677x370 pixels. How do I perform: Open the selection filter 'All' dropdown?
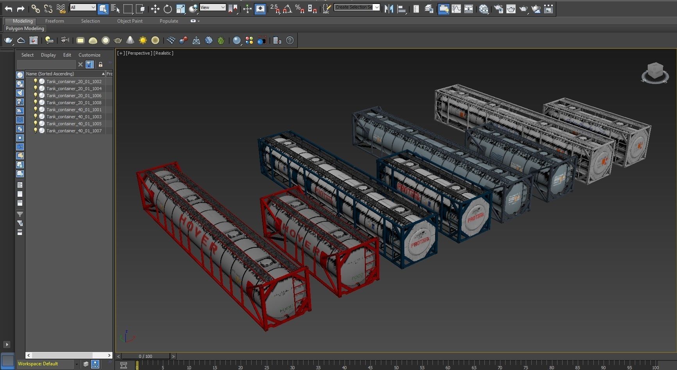(x=83, y=7)
